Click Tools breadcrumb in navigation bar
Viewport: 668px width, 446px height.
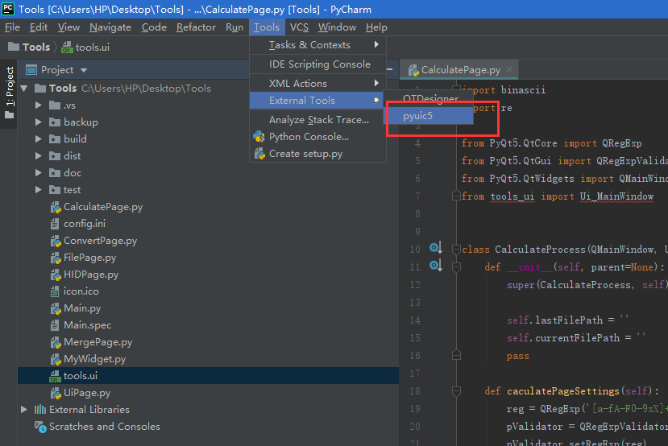click(x=36, y=47)
